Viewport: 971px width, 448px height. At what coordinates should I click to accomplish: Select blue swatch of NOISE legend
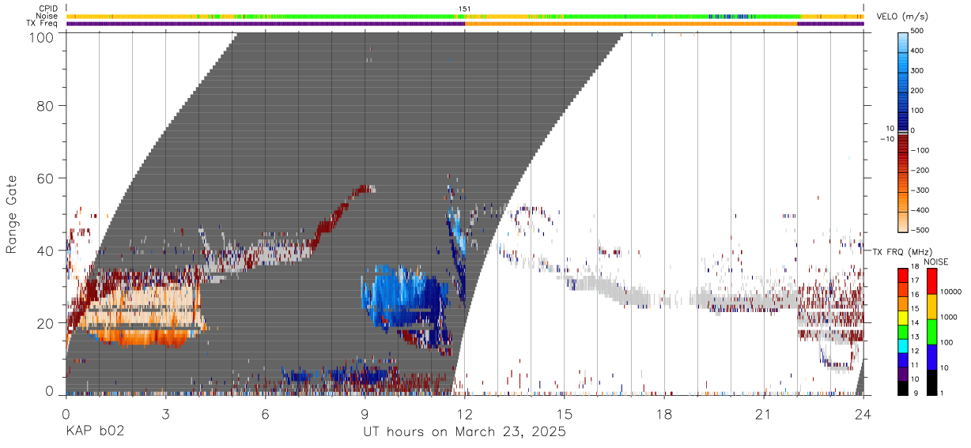(x=931, y=356)
